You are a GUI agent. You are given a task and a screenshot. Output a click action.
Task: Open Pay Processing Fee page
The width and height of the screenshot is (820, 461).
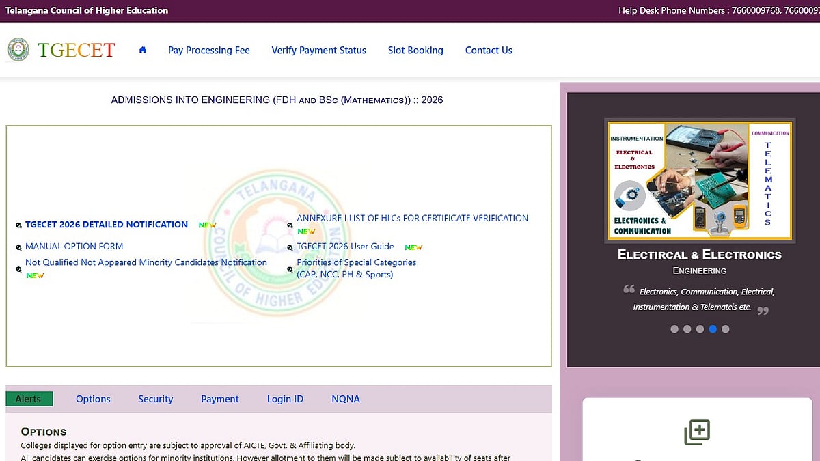point(209,50)
